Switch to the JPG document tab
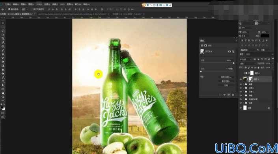The image size is (278, 154). (73, 14)
